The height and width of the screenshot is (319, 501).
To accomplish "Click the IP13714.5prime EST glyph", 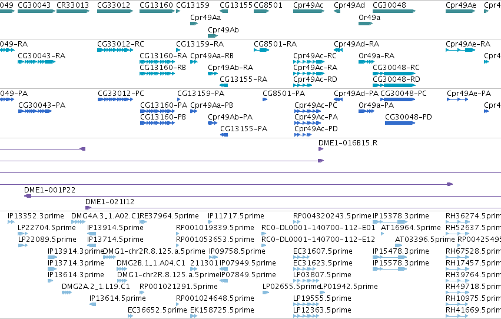I will [x=92, y=245].
